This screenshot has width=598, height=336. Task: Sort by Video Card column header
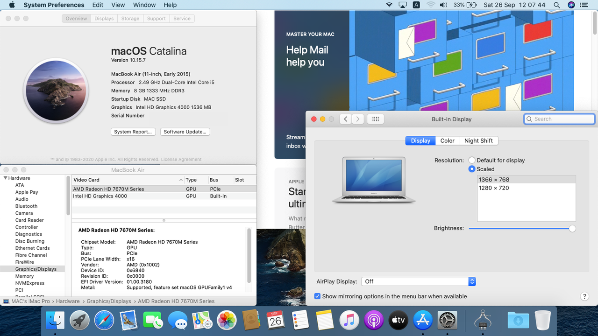pos(128,180)
